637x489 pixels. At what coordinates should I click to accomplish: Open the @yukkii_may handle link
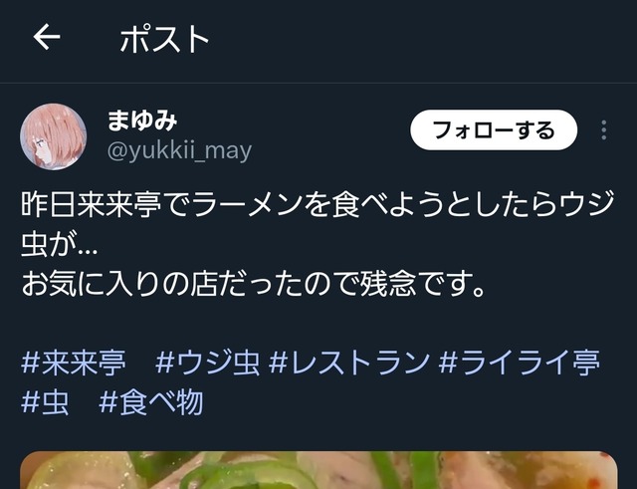click(x=179, y=150)
